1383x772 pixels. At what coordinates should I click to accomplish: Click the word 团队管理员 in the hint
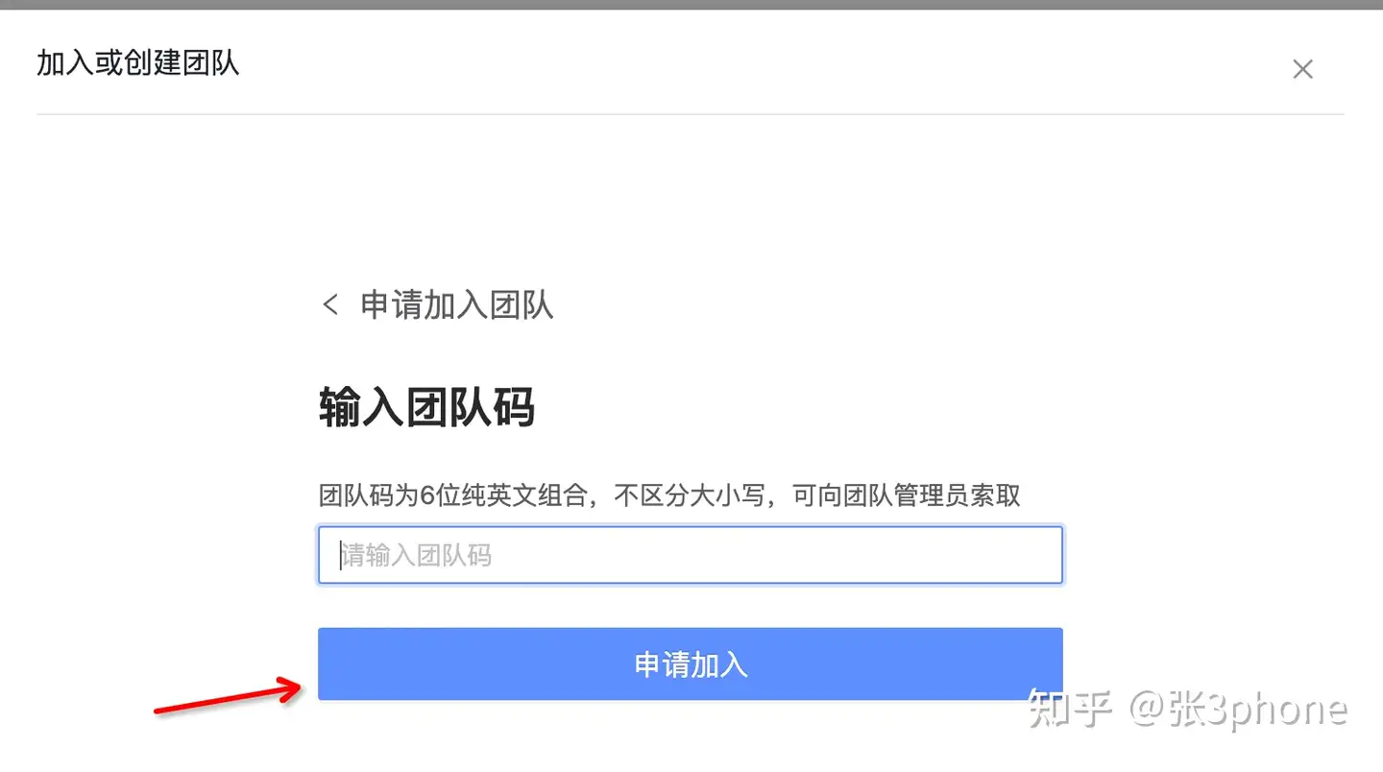919,495
